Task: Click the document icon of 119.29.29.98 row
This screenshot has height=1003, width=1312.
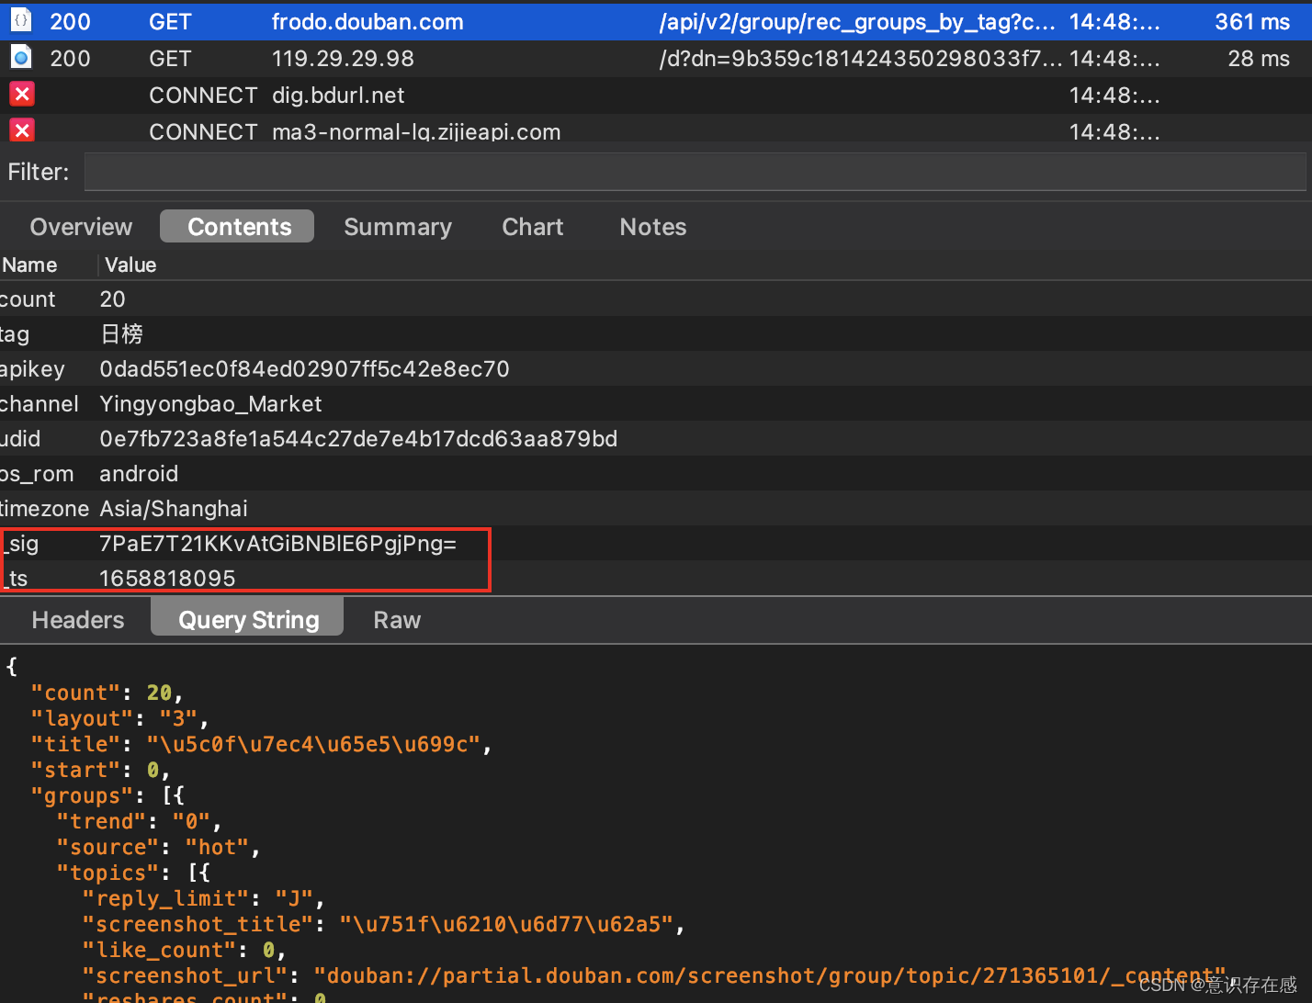Action: point(21,58)
